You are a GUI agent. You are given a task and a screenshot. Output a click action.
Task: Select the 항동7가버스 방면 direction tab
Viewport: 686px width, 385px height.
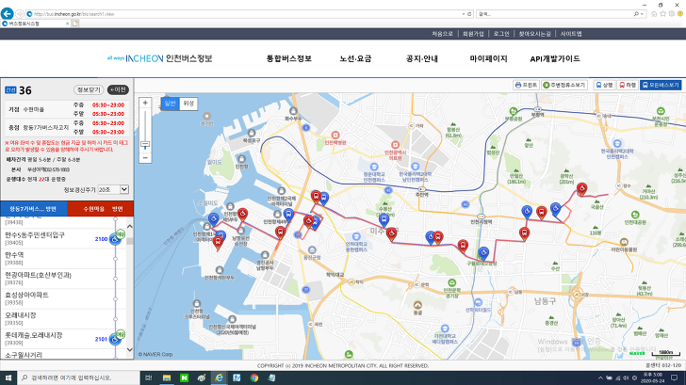(33, 209)
